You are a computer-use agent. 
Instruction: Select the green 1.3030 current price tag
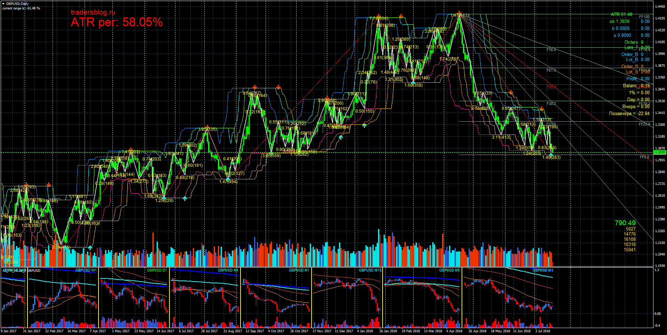(660, 152)
